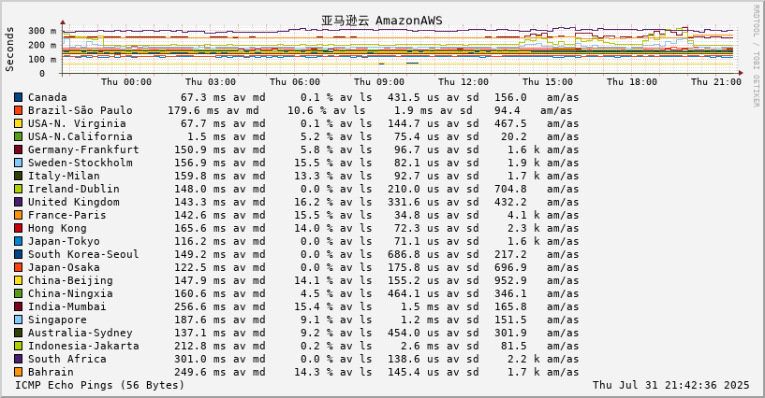Click the 'Brazil-São Paulo' legend name
Viewport: 765px width, 398px height.
(x=80, y=110)
